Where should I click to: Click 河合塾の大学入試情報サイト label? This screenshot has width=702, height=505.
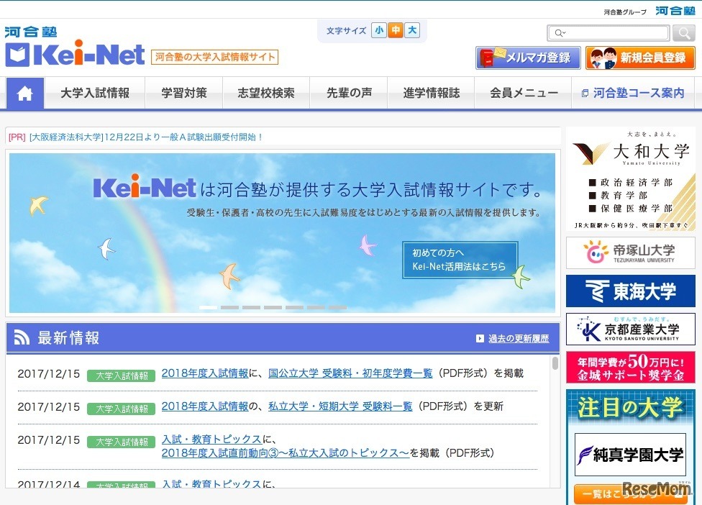click(214, 57)
